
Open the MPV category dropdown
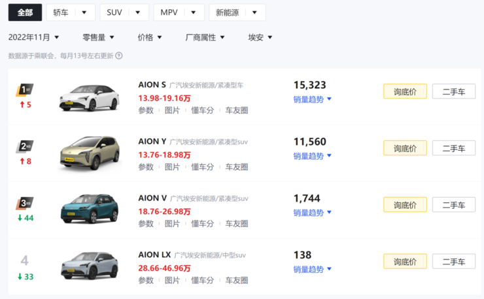point(179,12)
